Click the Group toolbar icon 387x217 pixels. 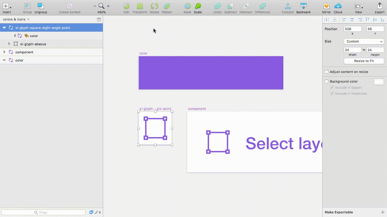(x=27, y=6)
